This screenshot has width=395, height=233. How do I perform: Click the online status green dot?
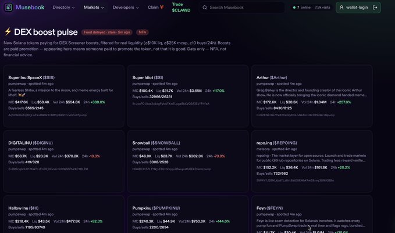point(294,8)
